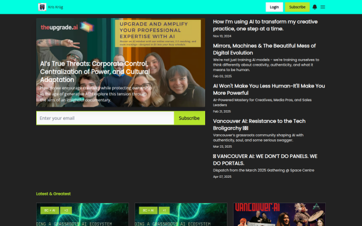Click 'Dispatch from the March 2025 Gathering' text
The image size is (362, 226).
(x=264, y=171)
